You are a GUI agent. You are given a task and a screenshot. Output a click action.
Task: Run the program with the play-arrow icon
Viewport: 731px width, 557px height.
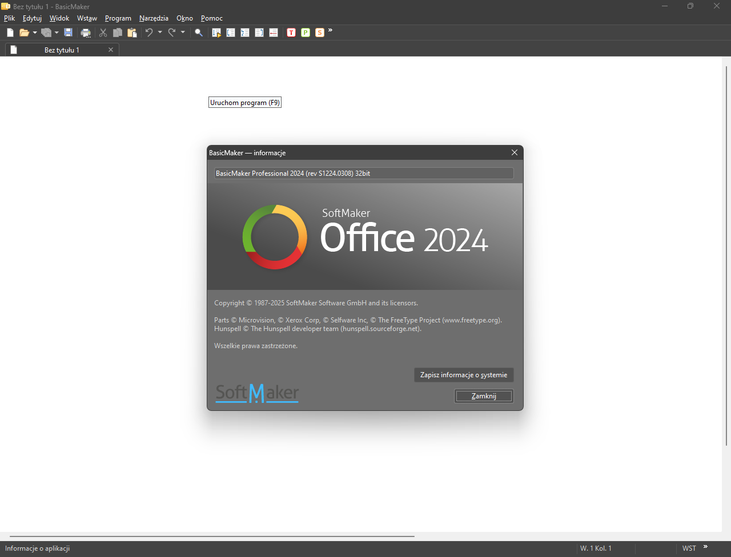pos(216,33)
